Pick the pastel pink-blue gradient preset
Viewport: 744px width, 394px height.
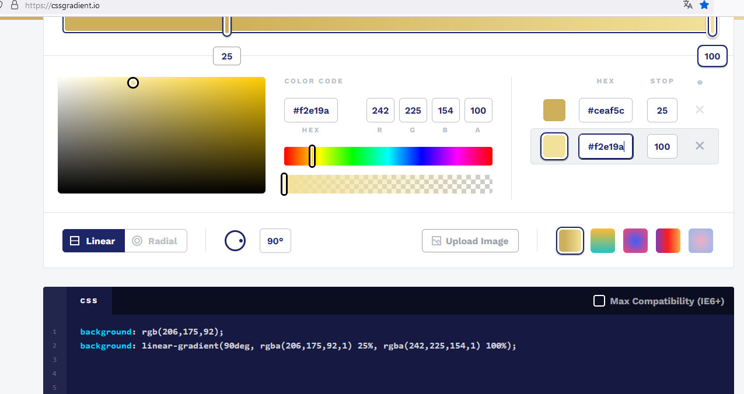click(x=701, y=241)
